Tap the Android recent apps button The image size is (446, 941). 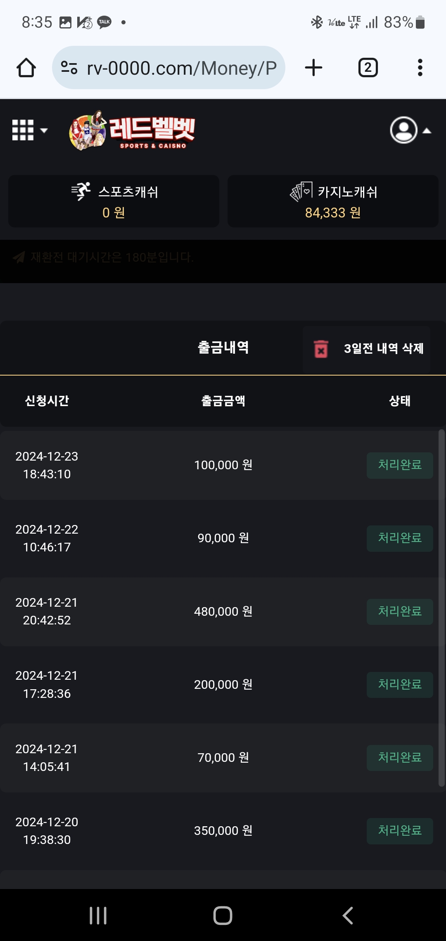point(98,915)
